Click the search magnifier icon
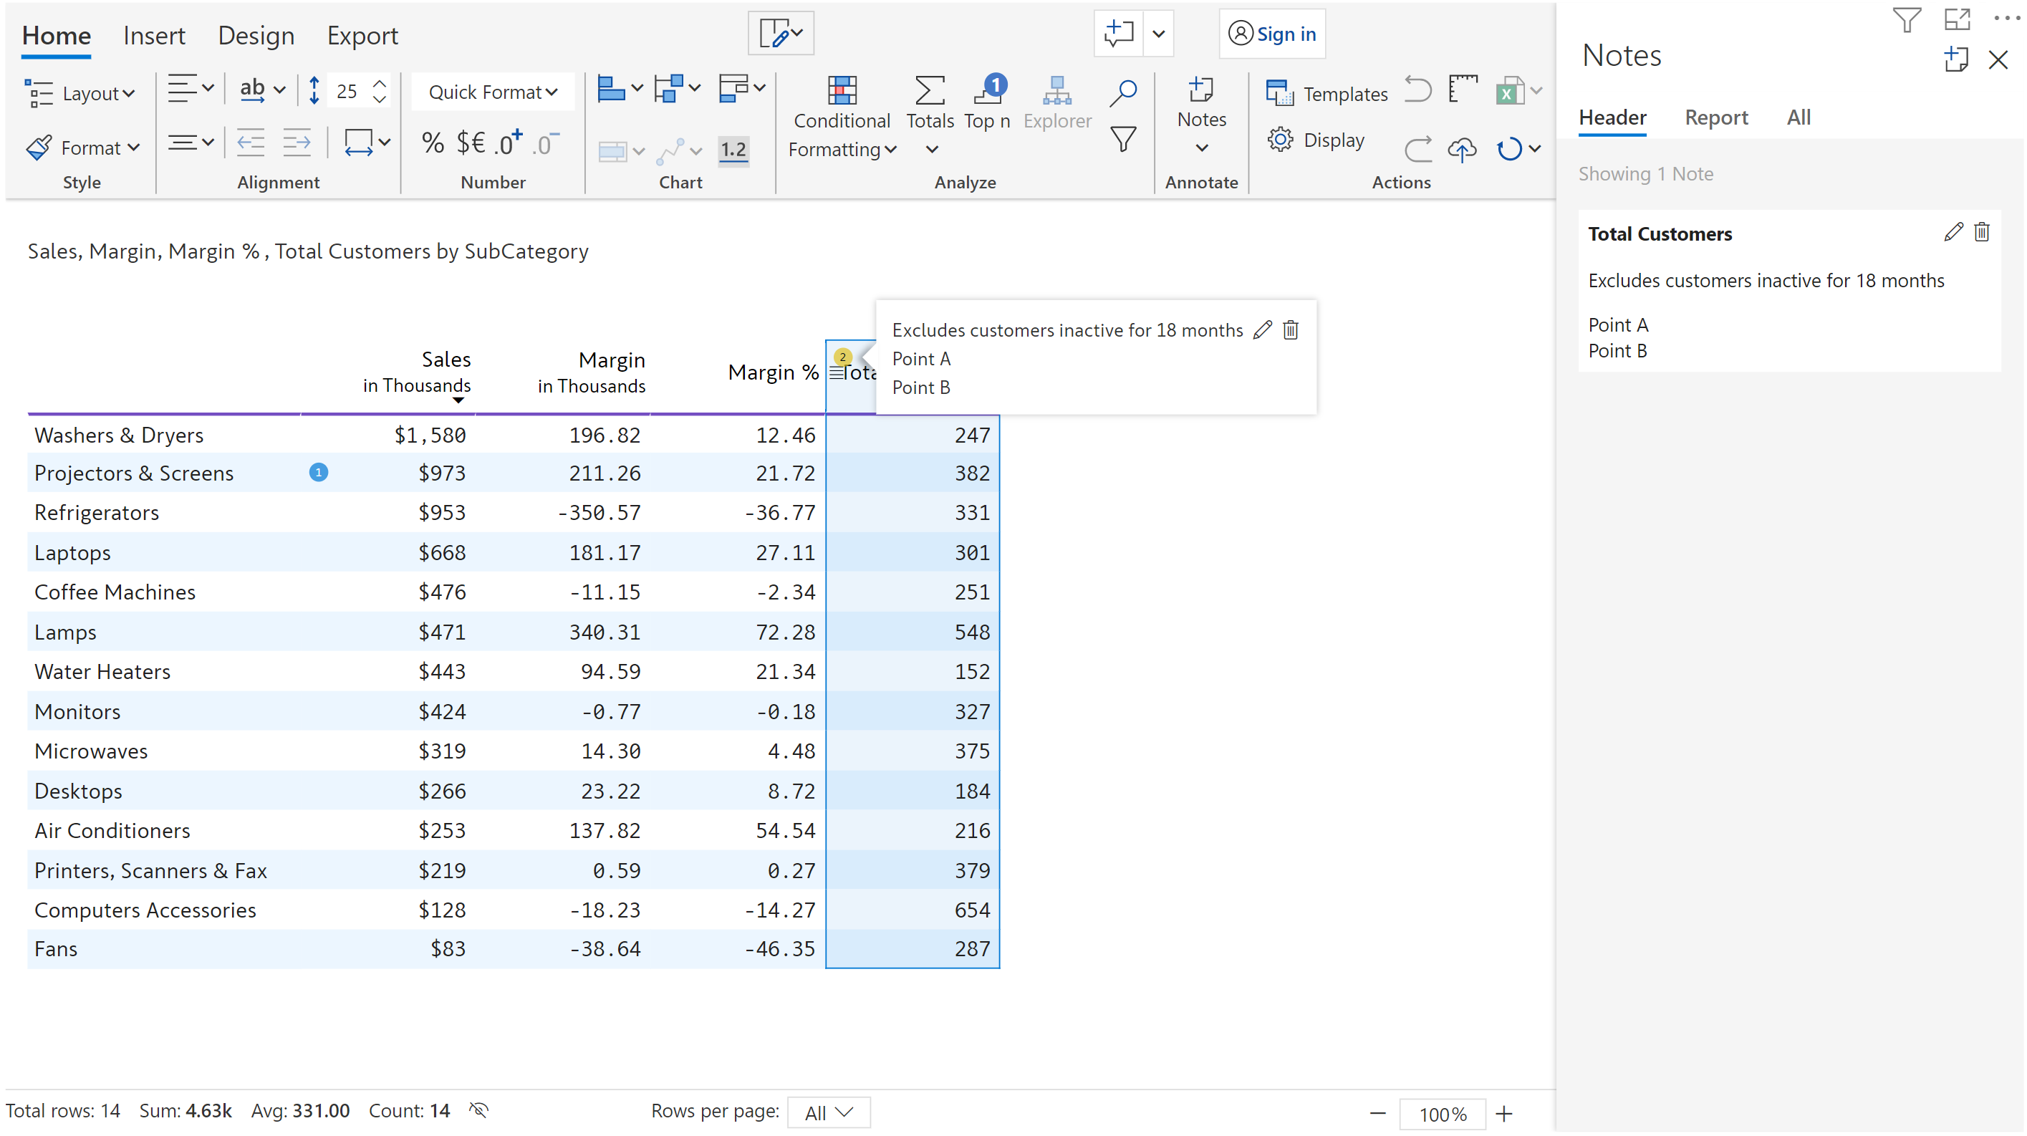This screenshot has width=2027, height=1136. (x=1123, y=93)
